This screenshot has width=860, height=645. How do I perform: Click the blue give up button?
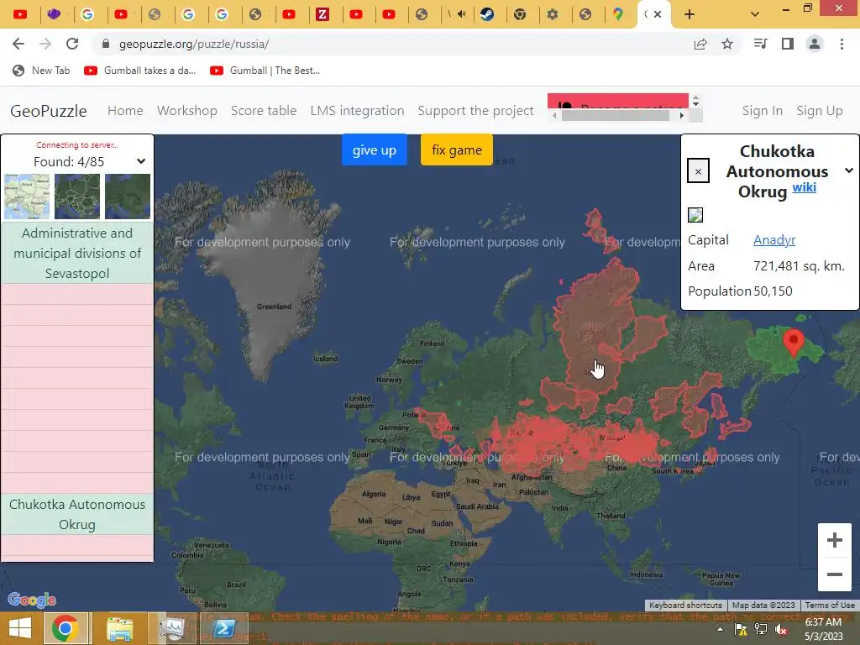374,149
